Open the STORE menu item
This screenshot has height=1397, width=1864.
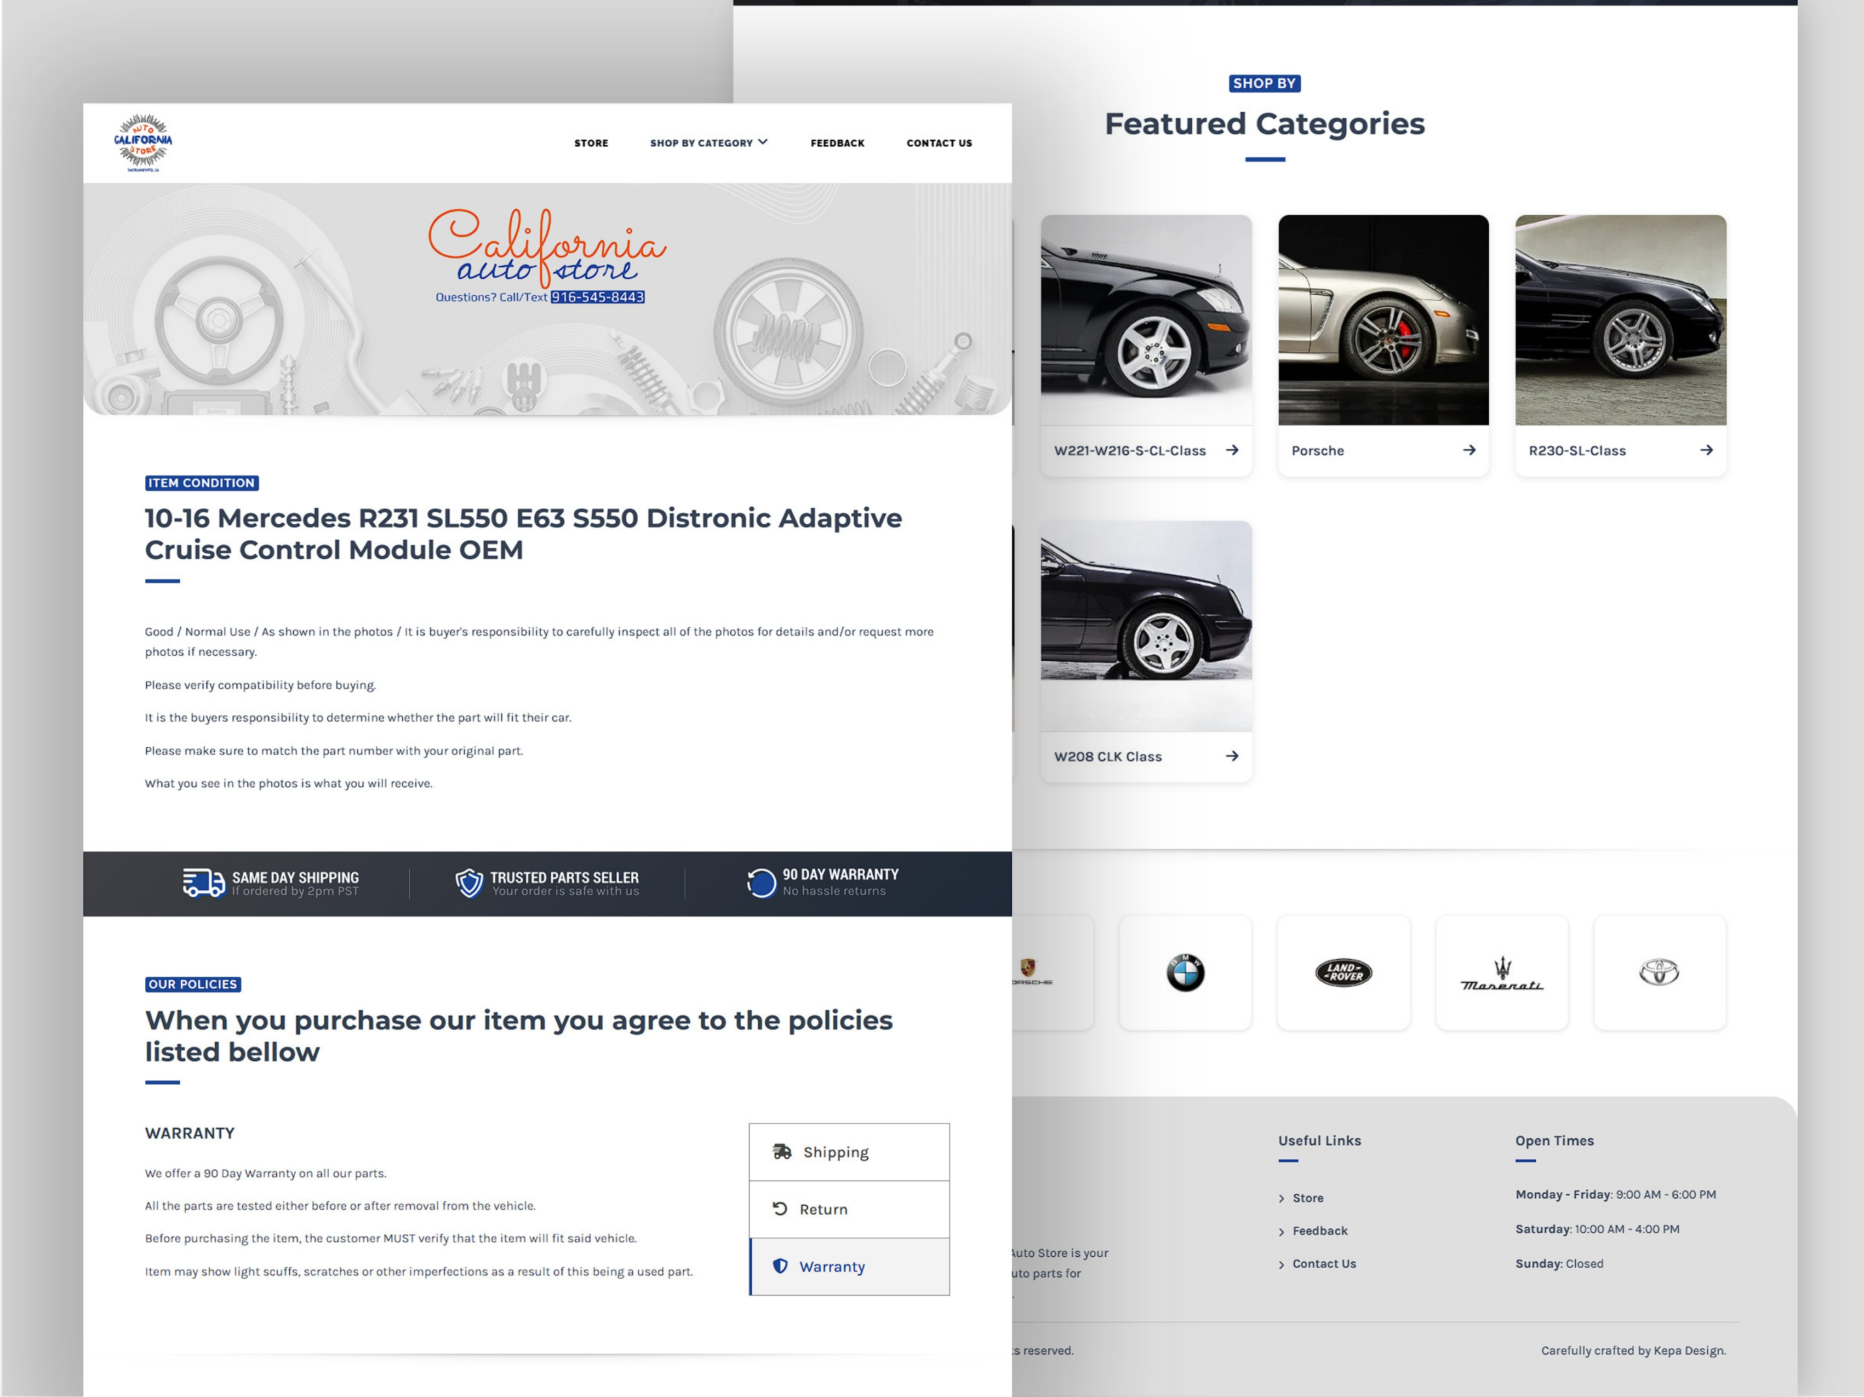[591, 143]
